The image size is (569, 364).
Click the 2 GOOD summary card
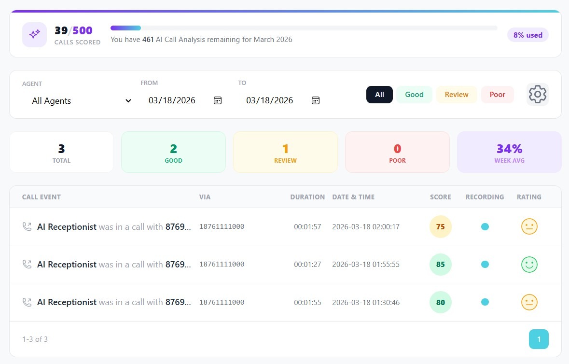tap(173, 152)
